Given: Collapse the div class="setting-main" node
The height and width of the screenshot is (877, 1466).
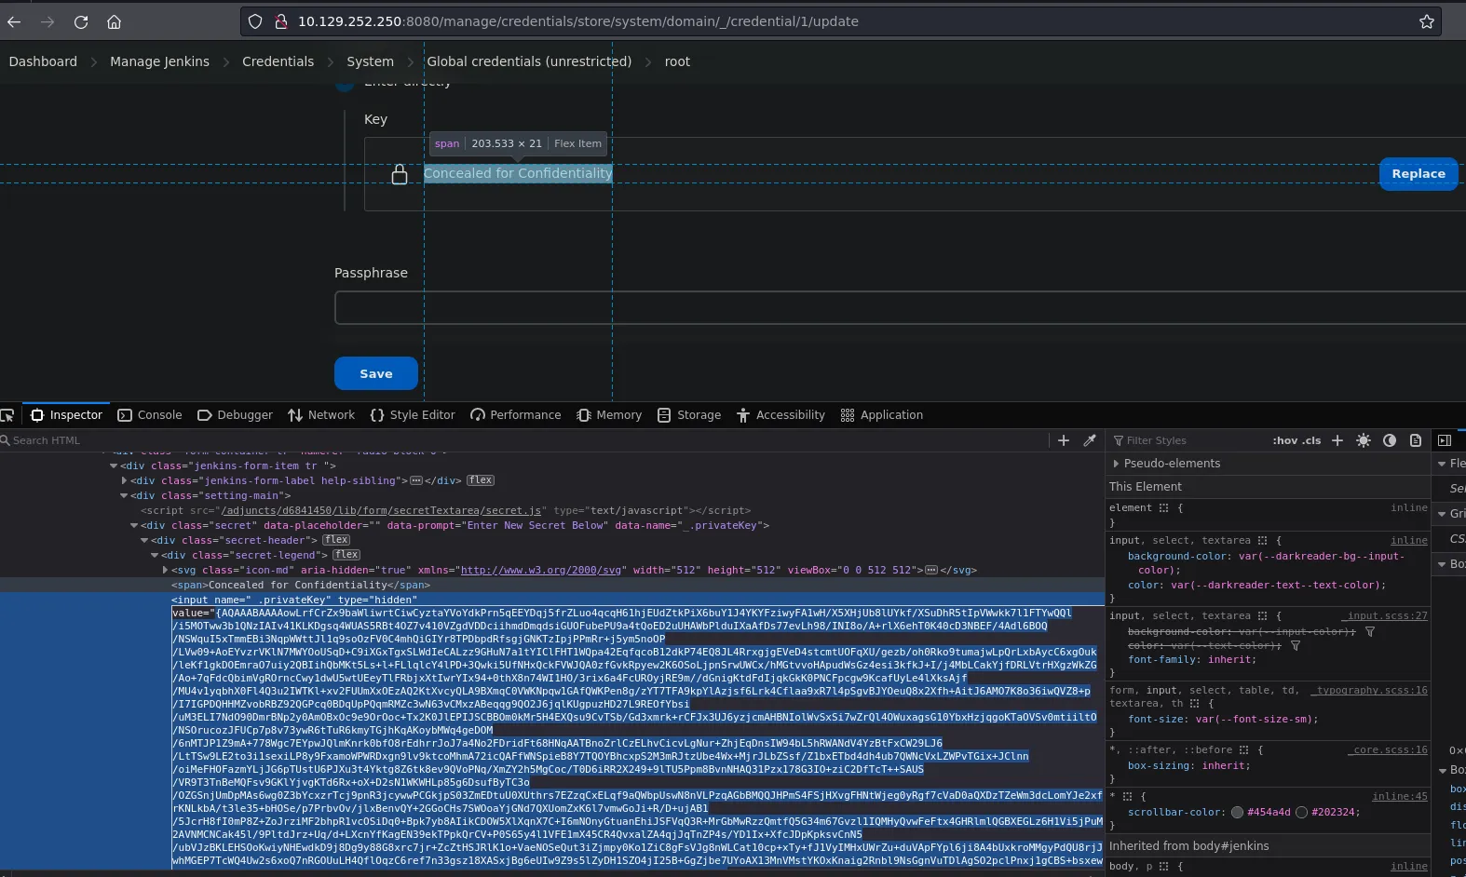Looking at the screenshot, I should [124, 495].
